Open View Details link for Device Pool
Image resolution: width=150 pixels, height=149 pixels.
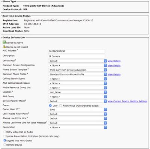click(x=114, y=61)
